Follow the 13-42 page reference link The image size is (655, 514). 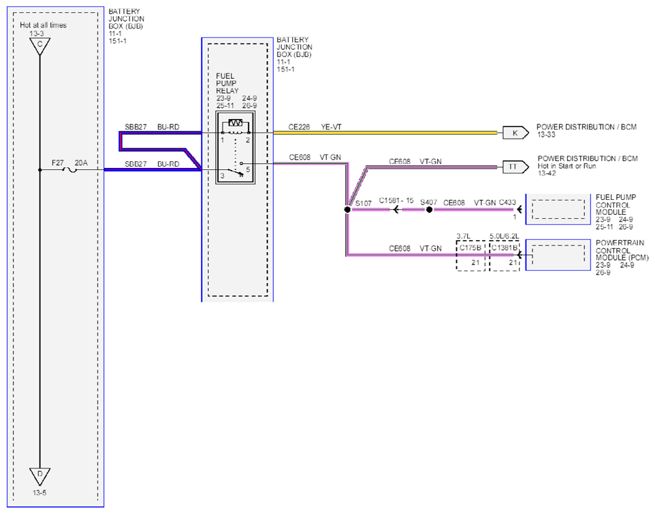(x=547, y=173)
